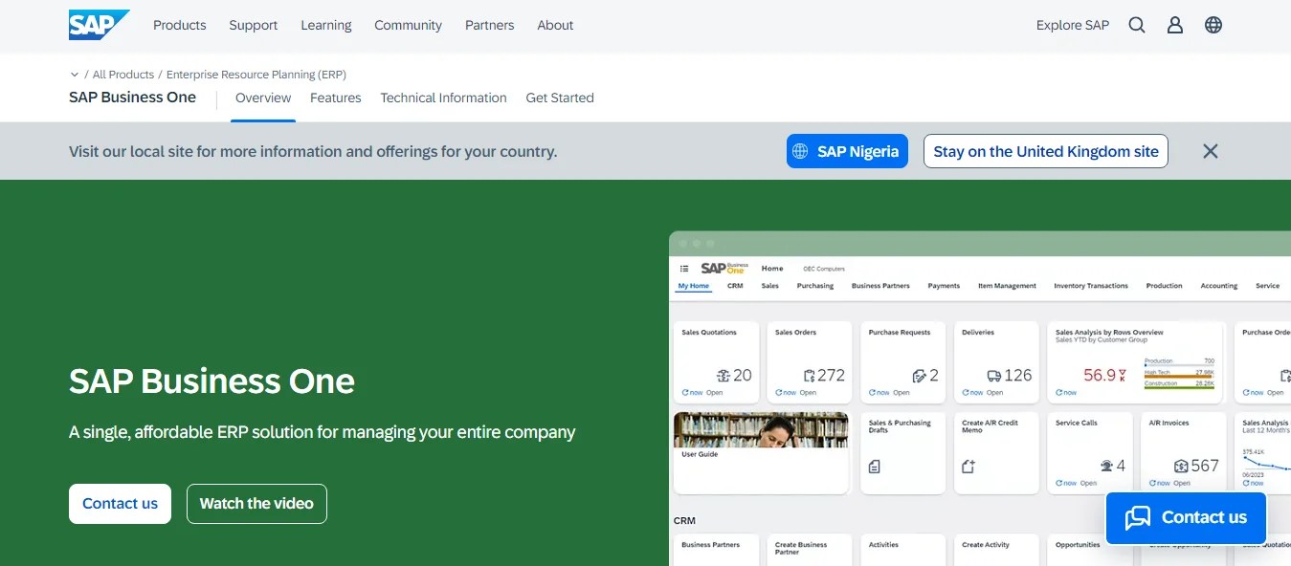Image resolution: width=1291 pixels, height=566 pixels.
Task: Click the Sales & Purchasing Drafts tile
Action: click(903, 453)
